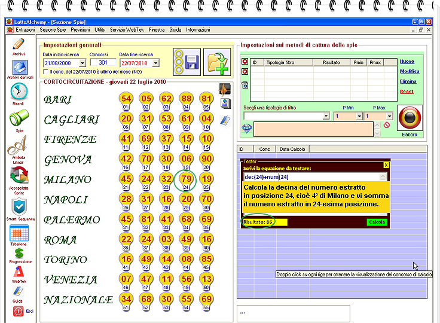Click the green Calcola button

(377, 222)
